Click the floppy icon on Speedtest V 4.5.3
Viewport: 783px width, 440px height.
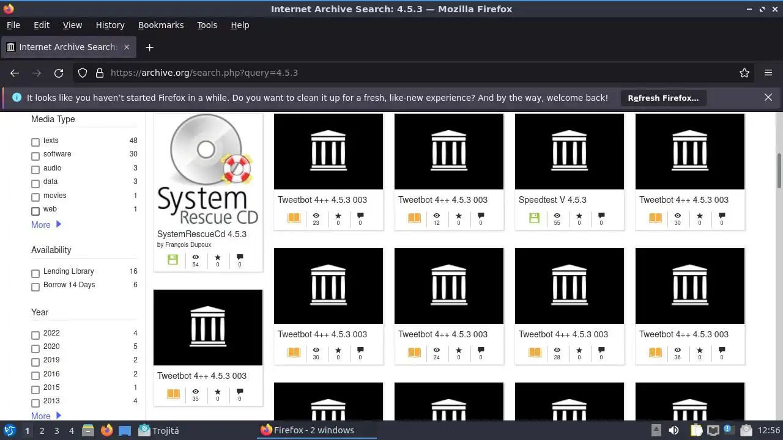tap(534, 218)
